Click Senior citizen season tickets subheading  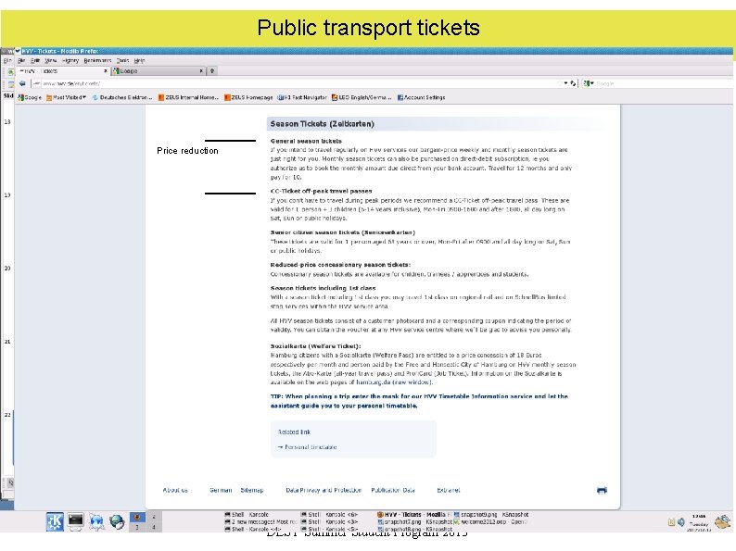pyautogui.click(x=343, y=232)
